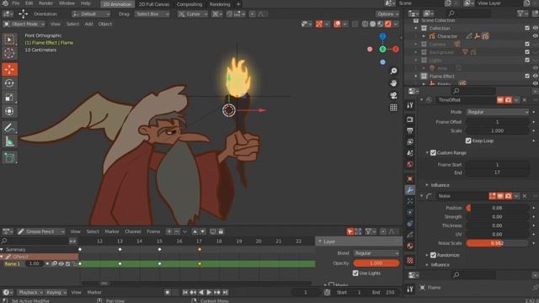
Task: Adjust the layer Opacity slider
Action: click(x=376, y=263)
